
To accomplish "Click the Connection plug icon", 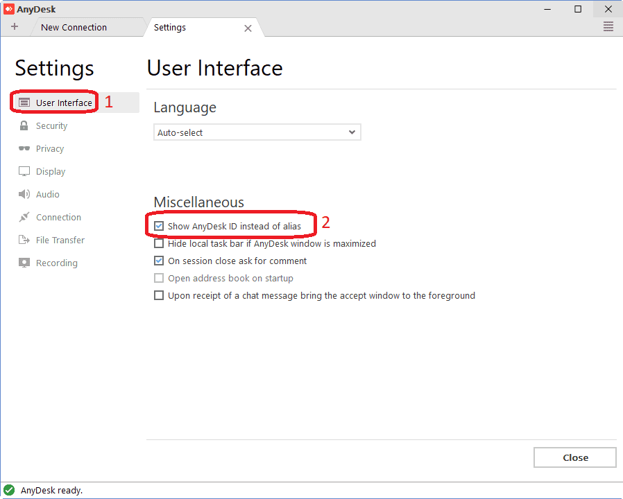I will click(24, 217).
